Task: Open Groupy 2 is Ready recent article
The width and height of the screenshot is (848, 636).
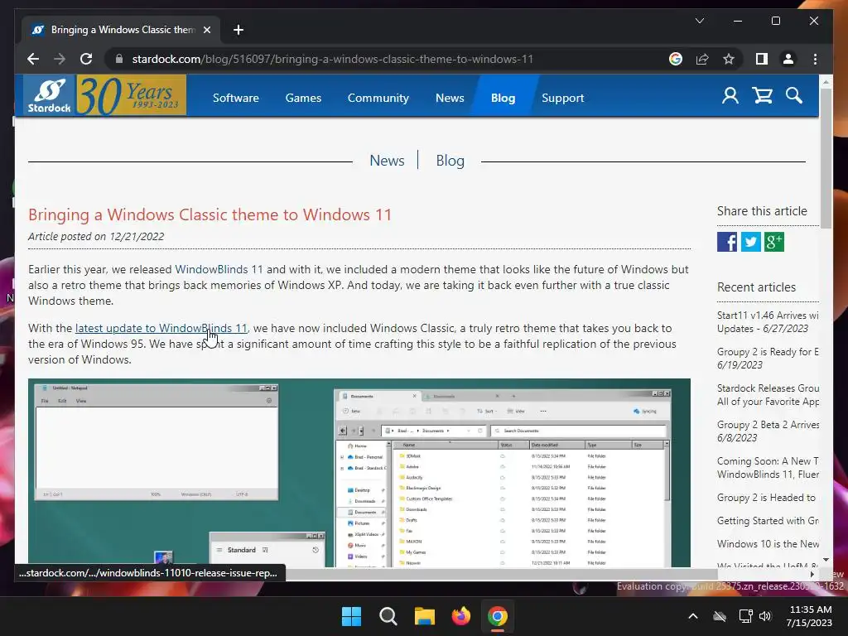Action: (768, 358)
